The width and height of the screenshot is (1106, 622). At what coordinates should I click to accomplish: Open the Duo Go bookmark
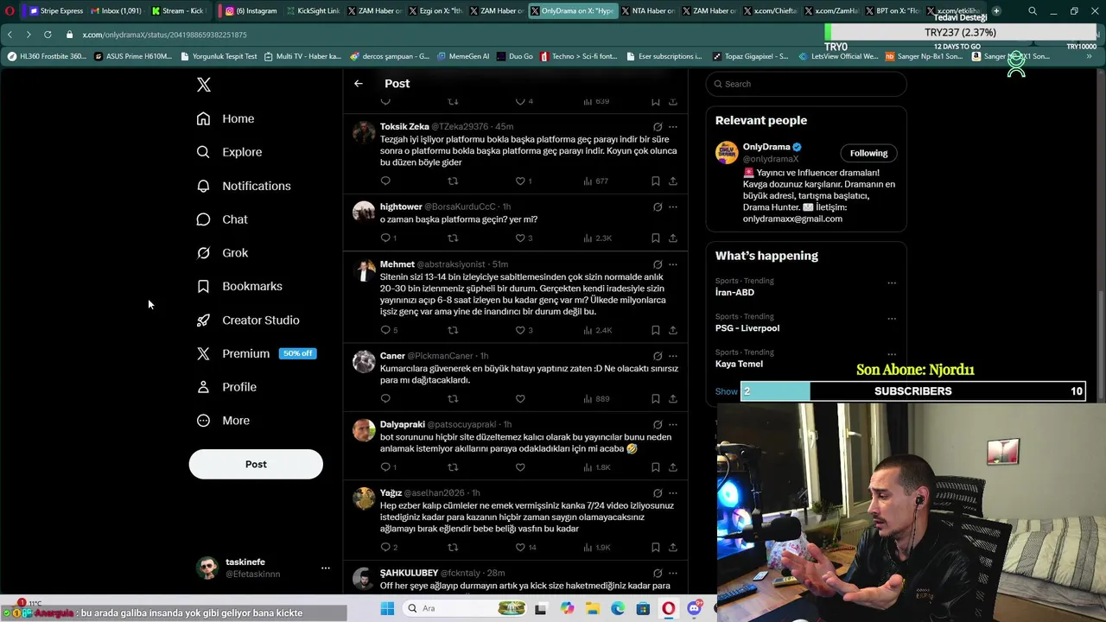[515, 56]
